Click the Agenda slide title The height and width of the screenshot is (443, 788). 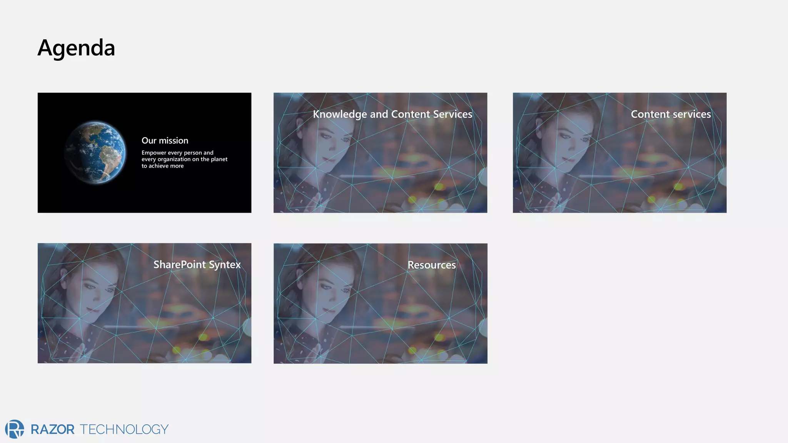(x=76, y=48)
